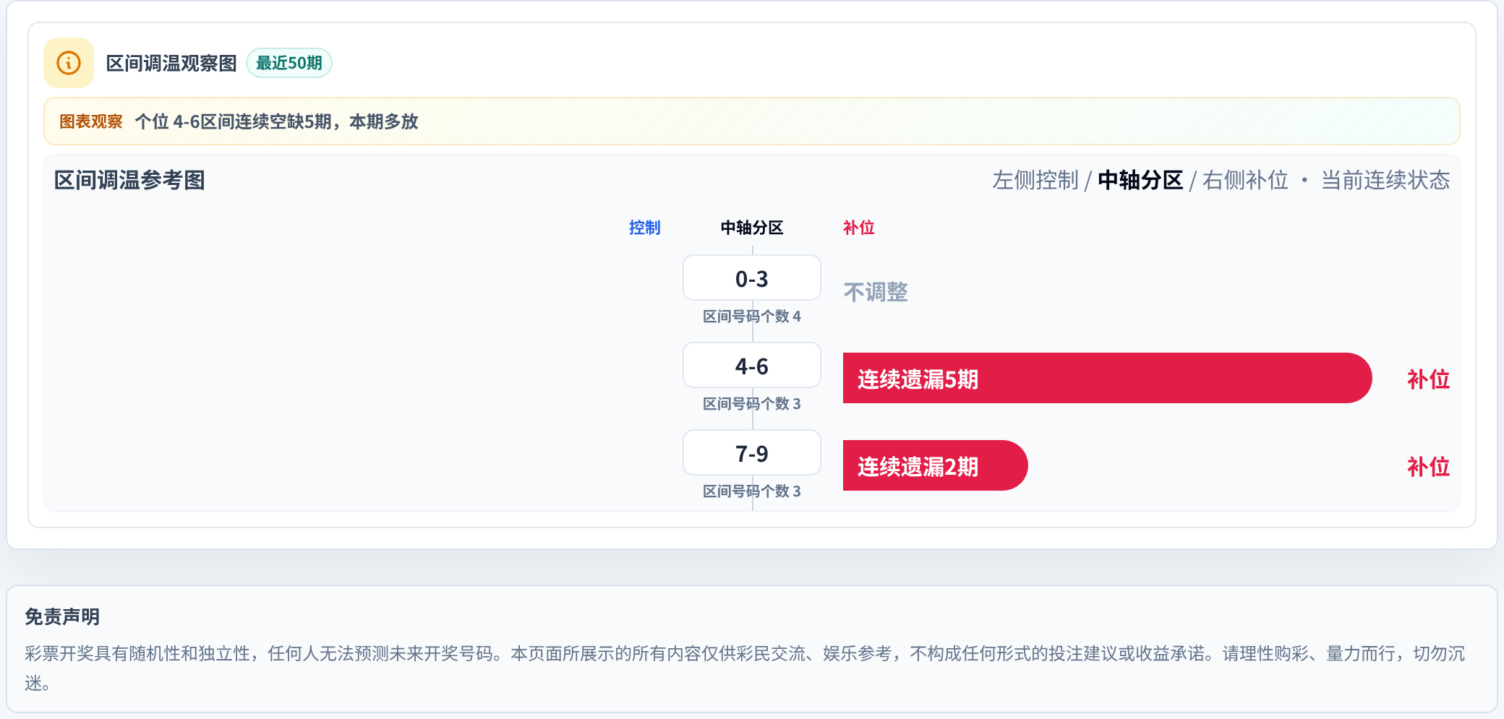
Task: Click the disclaimer paragraph text
Action: point(745,668)
